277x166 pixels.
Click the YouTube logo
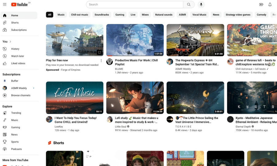[x=19, y=5]
